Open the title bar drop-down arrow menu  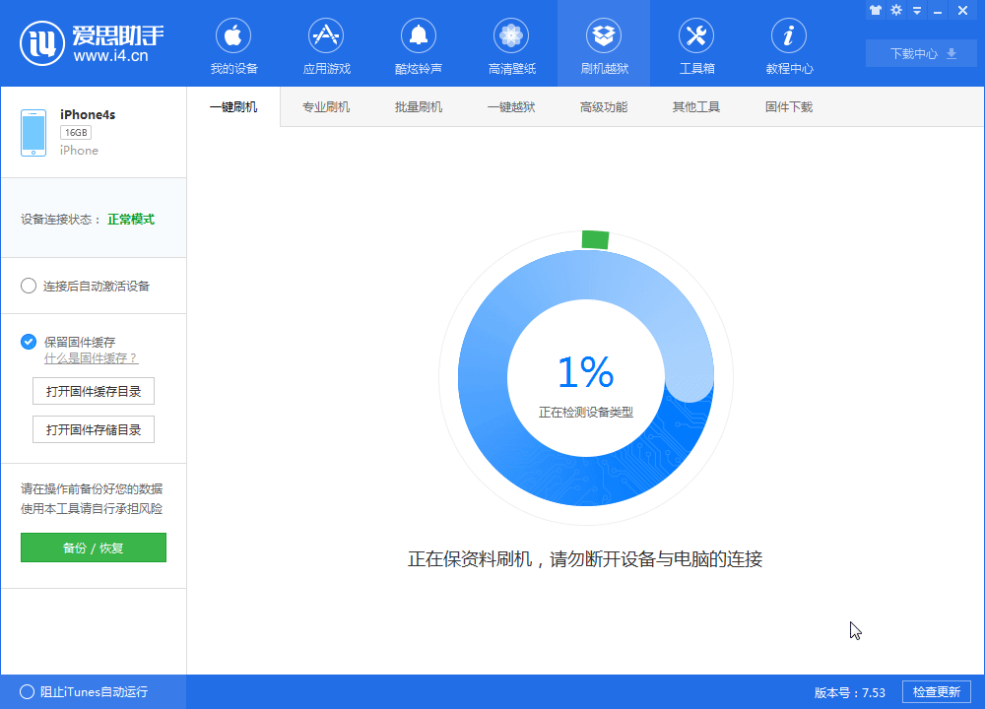(916, 10)
